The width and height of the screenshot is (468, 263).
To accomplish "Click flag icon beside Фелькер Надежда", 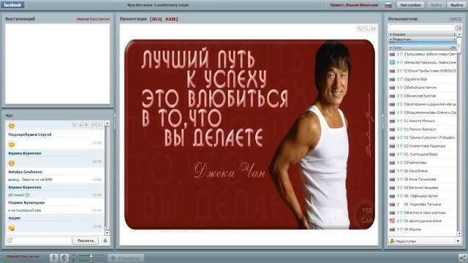I will coord(392,62).
